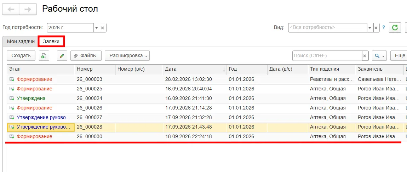The width and height of the screenshot is (407, 172).
Task: Click the green refresh icon
Action: pyautogui.click(x=395, y=28)
